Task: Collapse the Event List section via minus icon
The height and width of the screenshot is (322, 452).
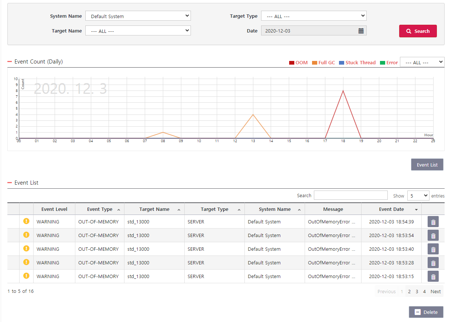Action: 9,182
